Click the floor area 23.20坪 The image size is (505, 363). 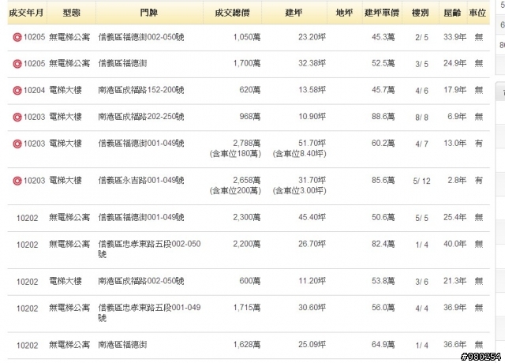click(312, 37)
